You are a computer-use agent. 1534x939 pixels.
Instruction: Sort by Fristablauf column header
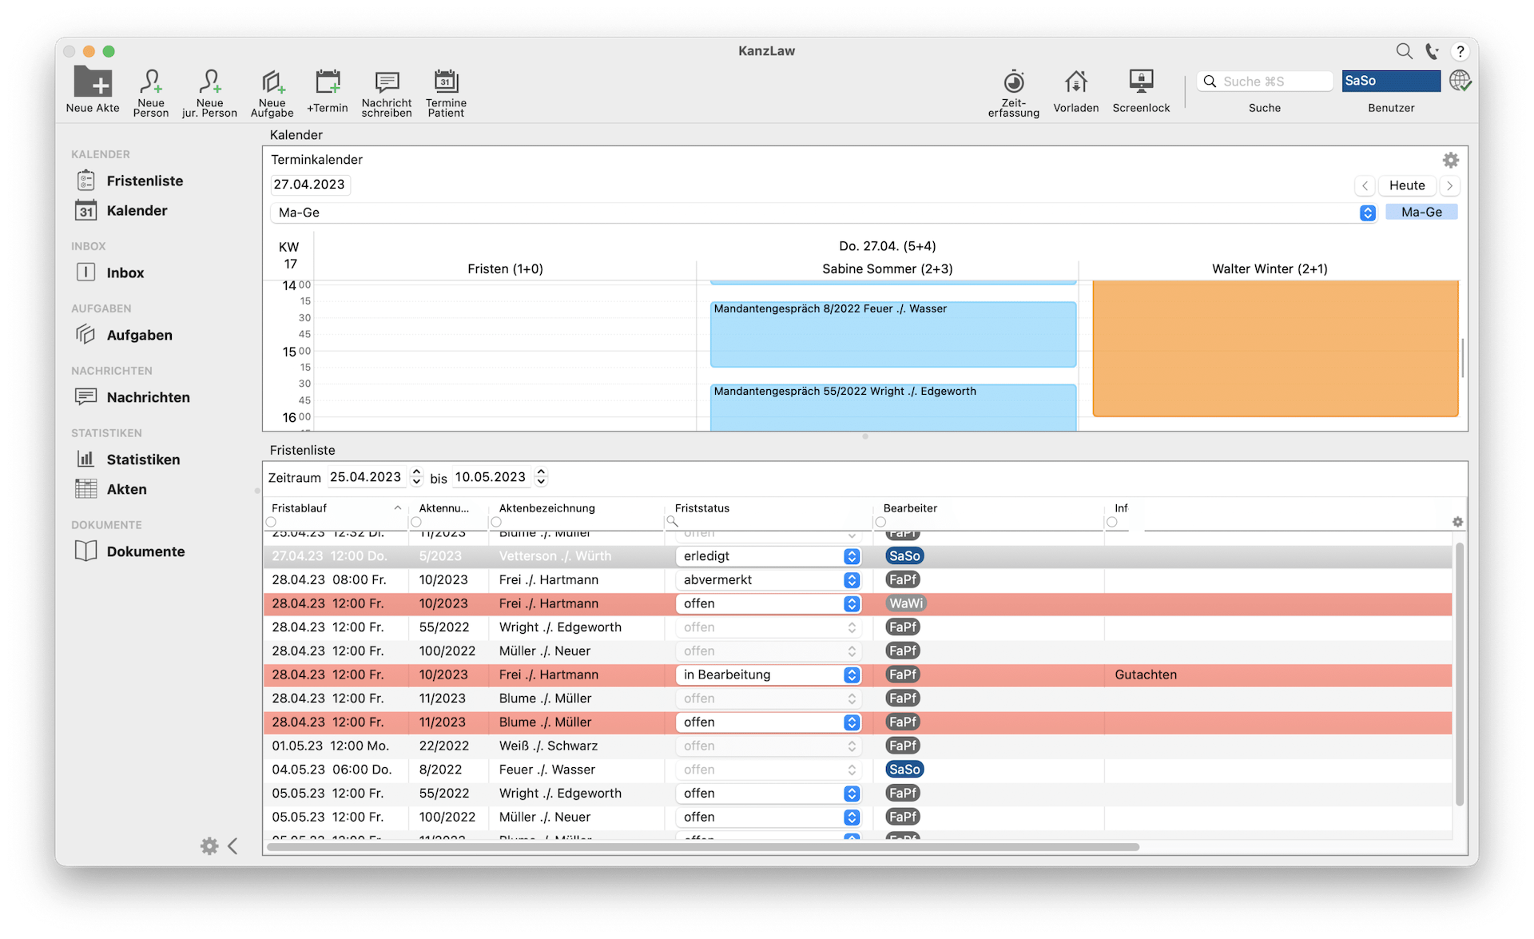tap(336, 508)
